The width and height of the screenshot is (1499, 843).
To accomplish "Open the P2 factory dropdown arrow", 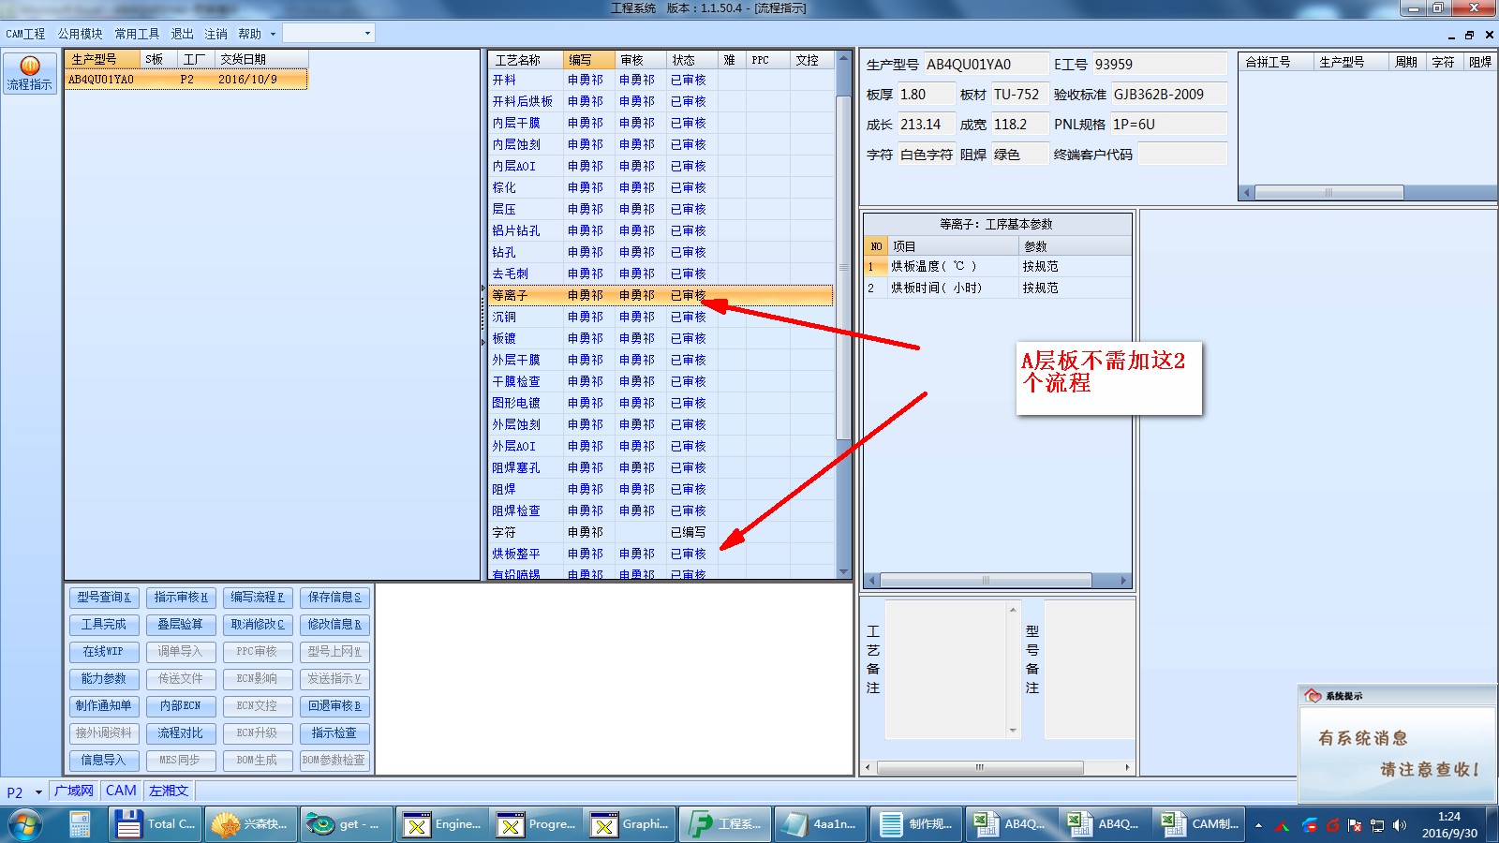I will pos(38,792).
